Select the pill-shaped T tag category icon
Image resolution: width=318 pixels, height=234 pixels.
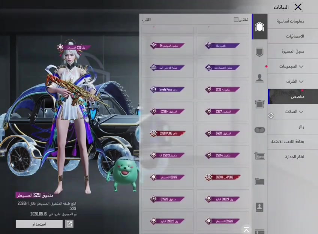click(x=259, y=130)
